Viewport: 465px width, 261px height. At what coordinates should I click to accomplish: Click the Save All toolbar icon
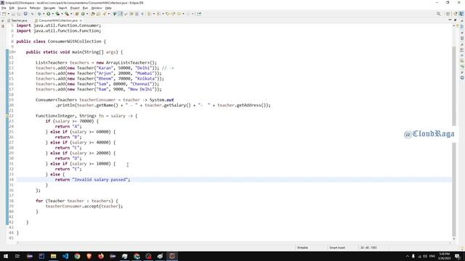coord(19,14)
